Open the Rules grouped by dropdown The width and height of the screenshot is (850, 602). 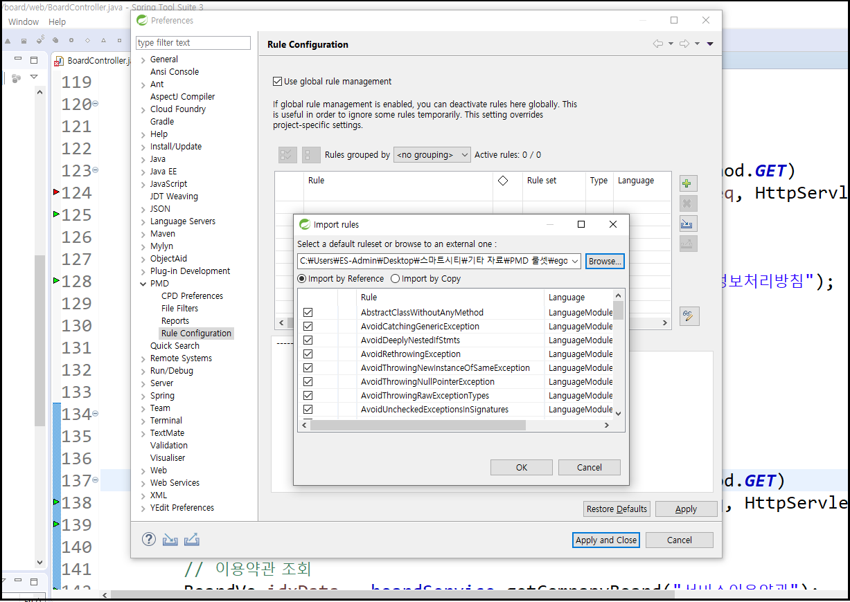432,155
